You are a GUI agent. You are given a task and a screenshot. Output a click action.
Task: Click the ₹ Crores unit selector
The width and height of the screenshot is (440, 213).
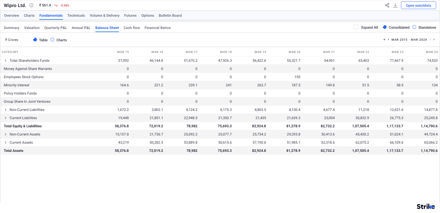coord(12,40)
